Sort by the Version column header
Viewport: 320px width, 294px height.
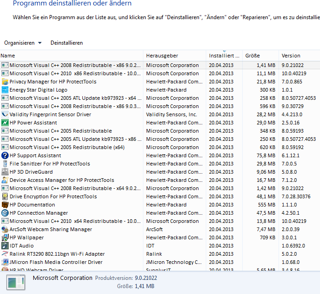coord(299,56)
